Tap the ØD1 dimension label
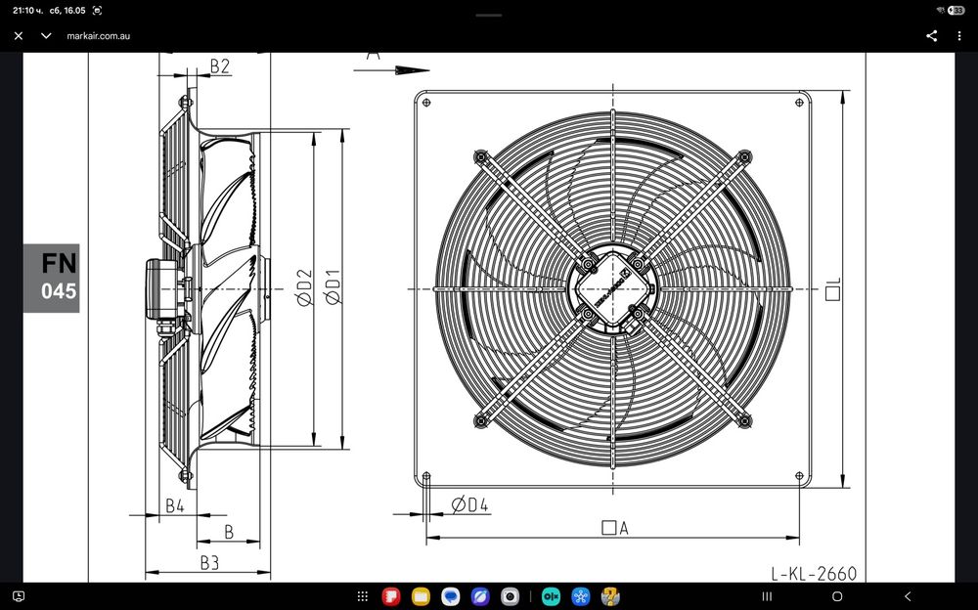Image resolution: width=978 pixels, height=610 pixels. coord(333,287)
